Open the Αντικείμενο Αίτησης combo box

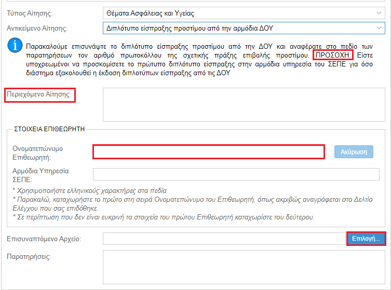244,28
